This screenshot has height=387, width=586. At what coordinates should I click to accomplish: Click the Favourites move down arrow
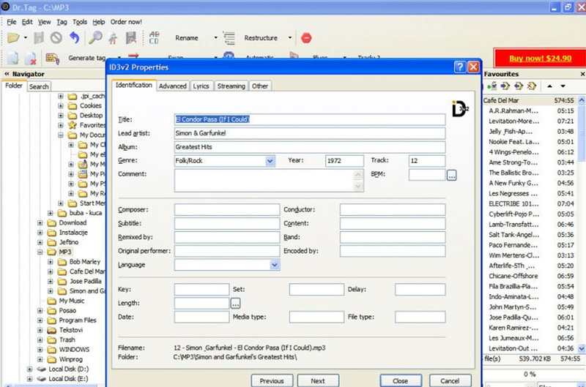click(x=563, y=86)
